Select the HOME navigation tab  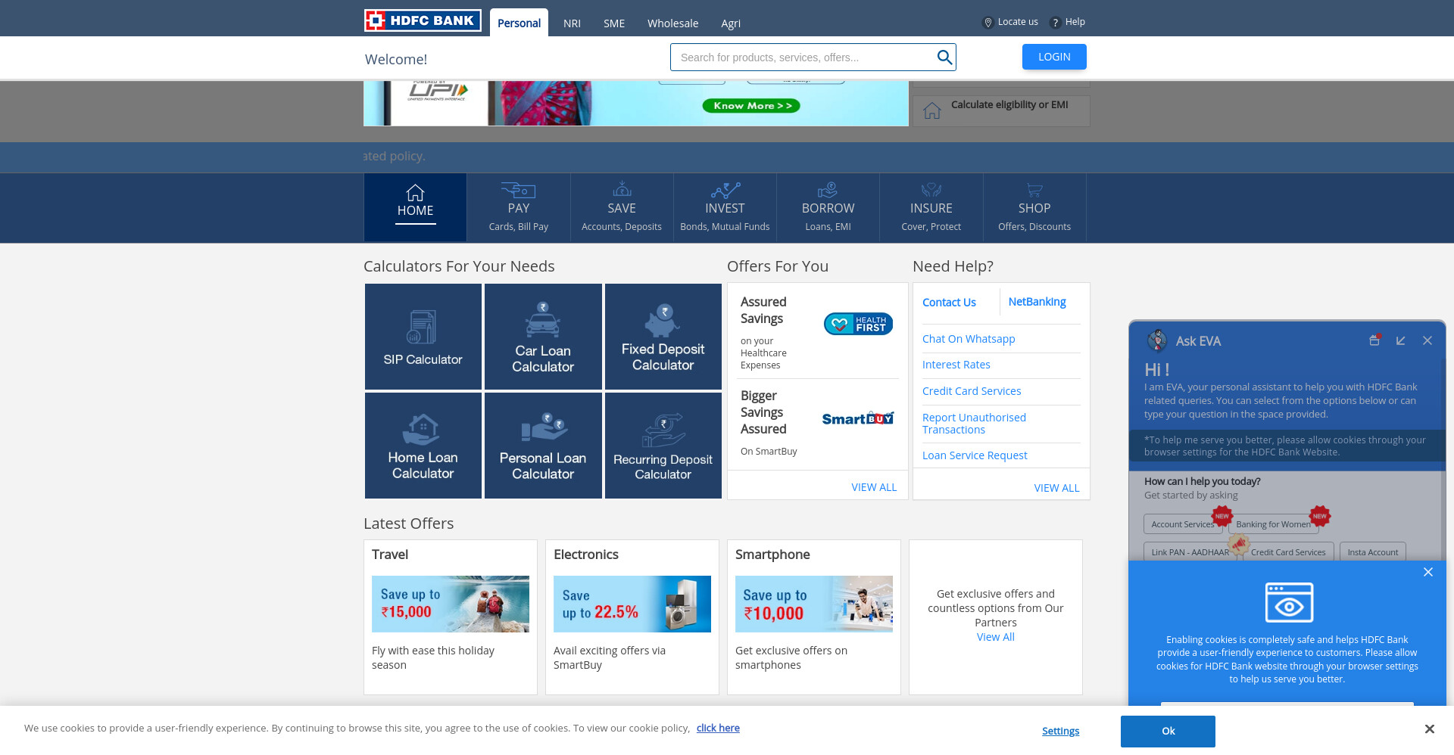415,207
